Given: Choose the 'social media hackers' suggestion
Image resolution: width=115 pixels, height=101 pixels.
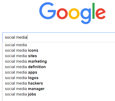Looking at the screenshot, I should click(59, 83).
